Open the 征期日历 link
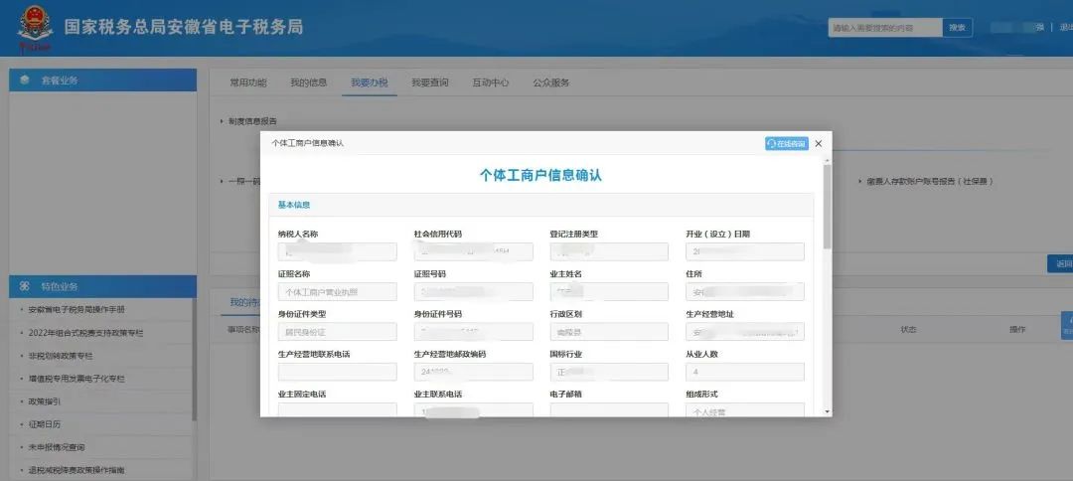Screen dimensions: 1073x481 tap(45, 424)
